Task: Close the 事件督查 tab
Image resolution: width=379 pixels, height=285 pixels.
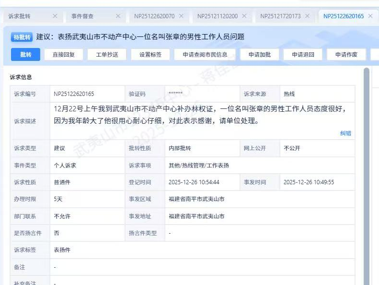Action: tap(118, 16)
